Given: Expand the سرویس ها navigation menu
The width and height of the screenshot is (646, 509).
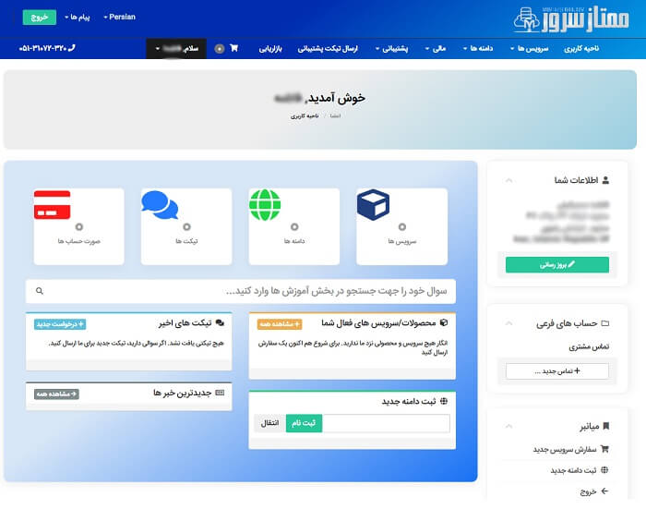Looking at the screenshot, I should [x=530, y=49].
